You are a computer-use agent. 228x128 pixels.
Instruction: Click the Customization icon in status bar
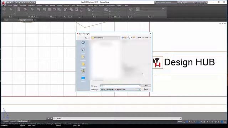click(x=225, y=122)
